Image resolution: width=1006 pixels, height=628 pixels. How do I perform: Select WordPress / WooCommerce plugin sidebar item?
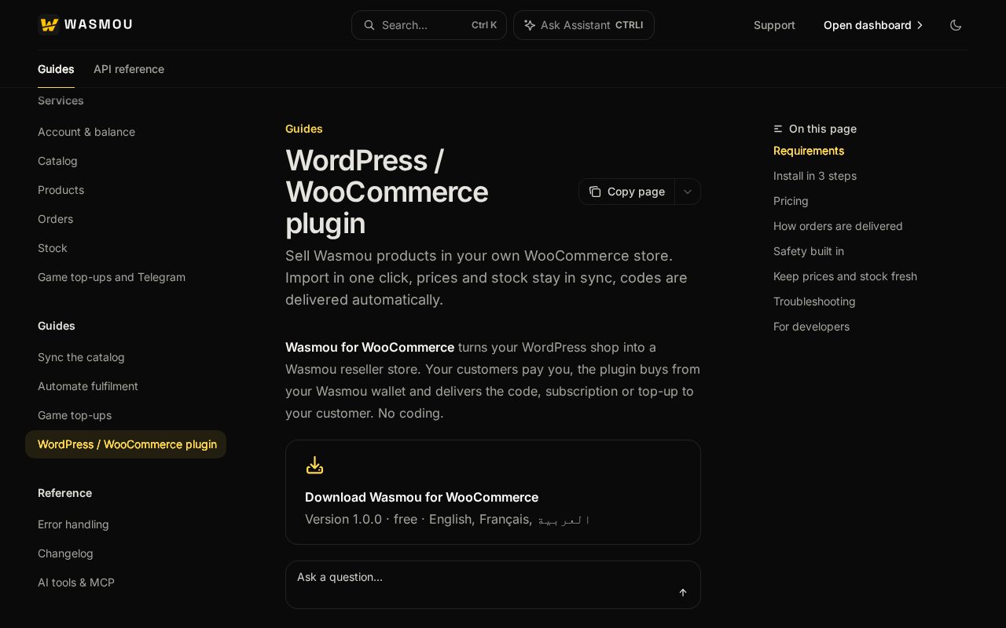pyautogui.click(x=126, y=444)
